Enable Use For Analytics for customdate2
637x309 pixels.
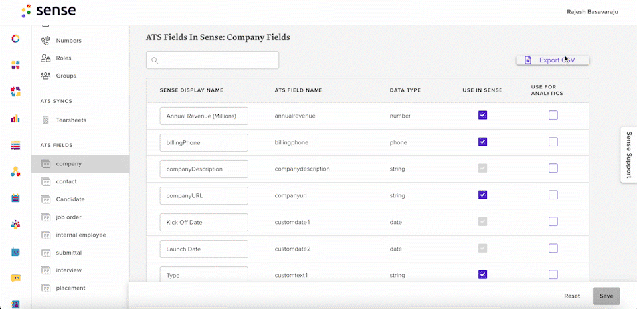(553, 248)
